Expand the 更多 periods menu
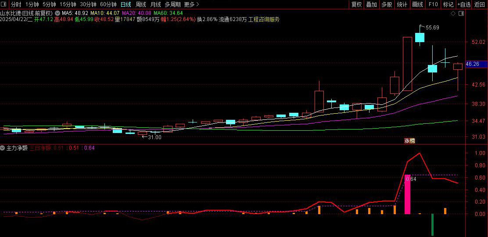This screenshot has height=237, width=488. [x=191, y=4]
